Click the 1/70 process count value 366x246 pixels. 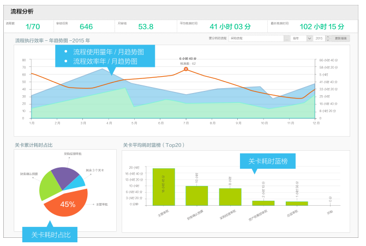(x=33, y=27)
